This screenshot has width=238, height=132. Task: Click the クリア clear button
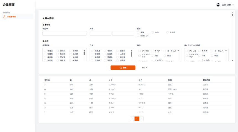(x=144, y=68)
